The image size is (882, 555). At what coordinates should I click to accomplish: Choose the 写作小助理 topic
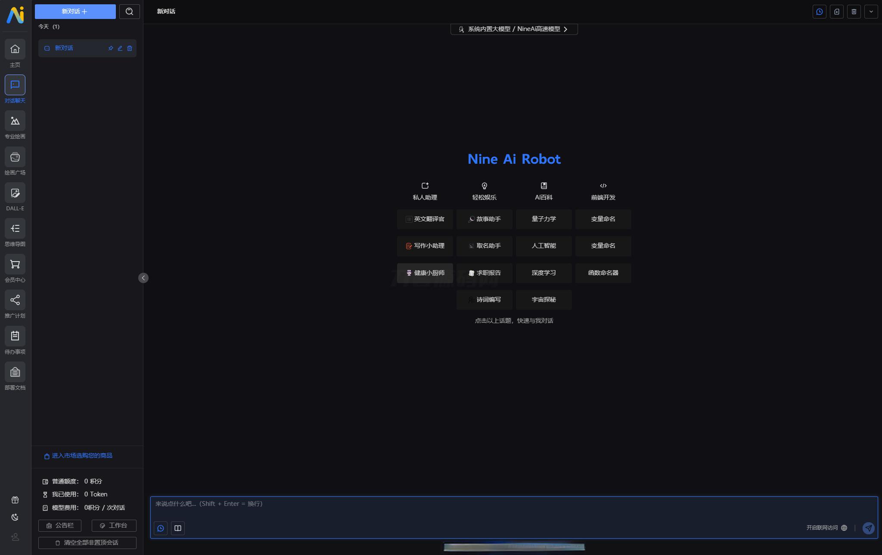click(425, 246)
